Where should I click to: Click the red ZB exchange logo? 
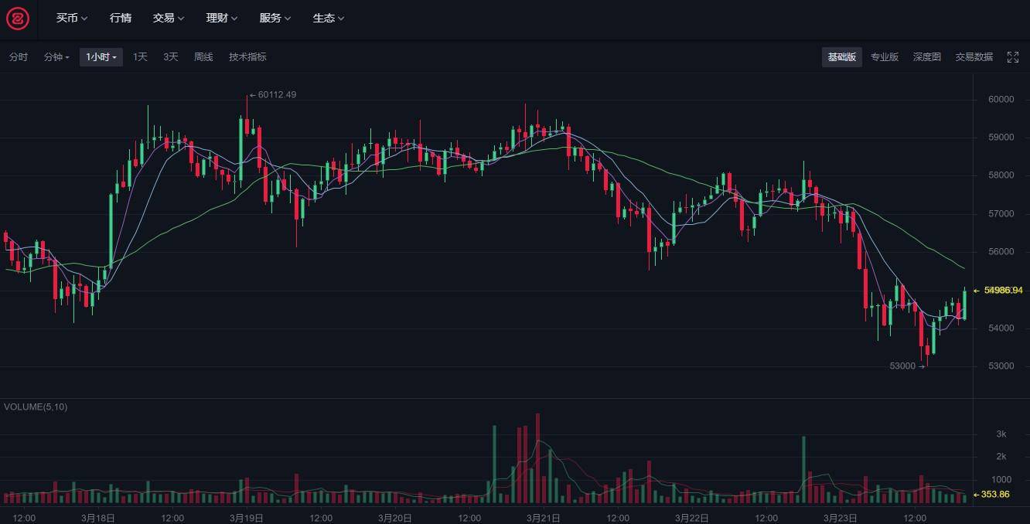[18, 19]
